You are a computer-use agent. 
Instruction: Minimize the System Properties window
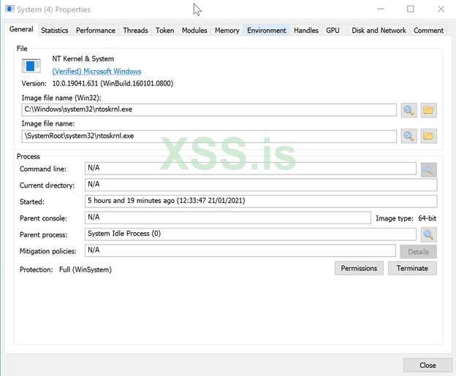tap(381, 9)
